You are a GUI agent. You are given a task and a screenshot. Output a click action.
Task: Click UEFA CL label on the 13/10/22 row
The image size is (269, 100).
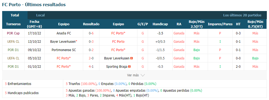click(13, 42)
